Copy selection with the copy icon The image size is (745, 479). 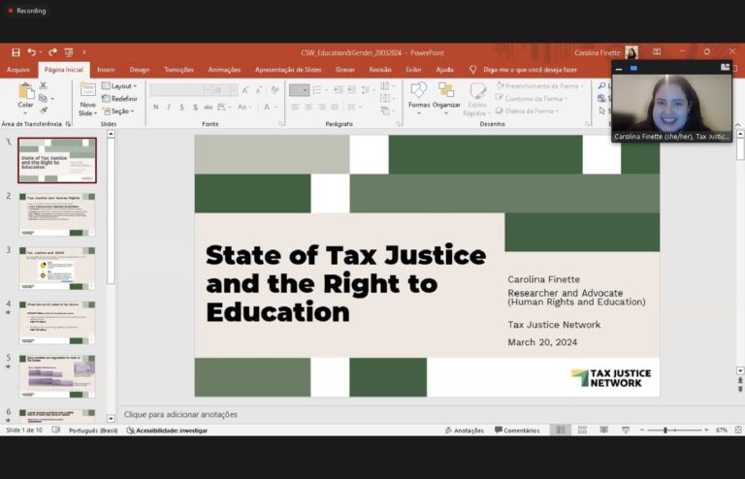pyautogui.click(x=43, y=98)
